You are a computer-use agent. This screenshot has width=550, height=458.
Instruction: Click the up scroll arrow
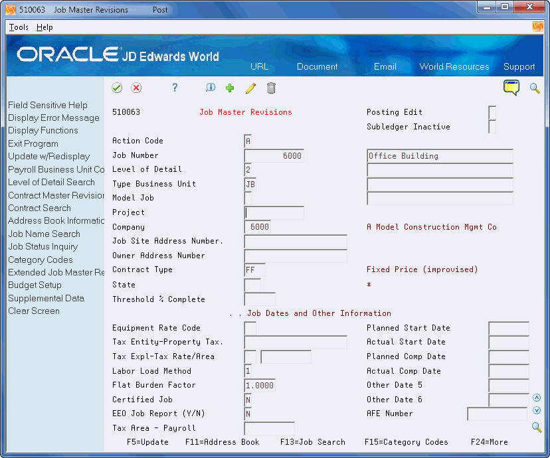537,397
